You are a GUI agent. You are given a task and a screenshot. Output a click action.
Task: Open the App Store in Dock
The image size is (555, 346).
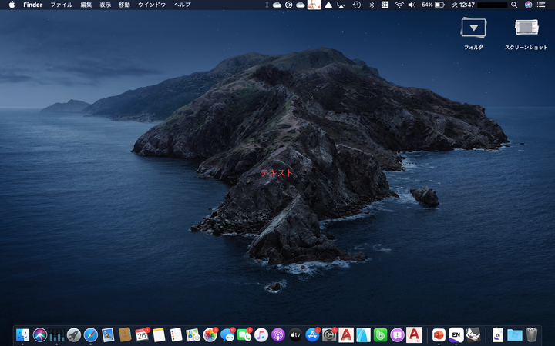(x=312, y=334)
